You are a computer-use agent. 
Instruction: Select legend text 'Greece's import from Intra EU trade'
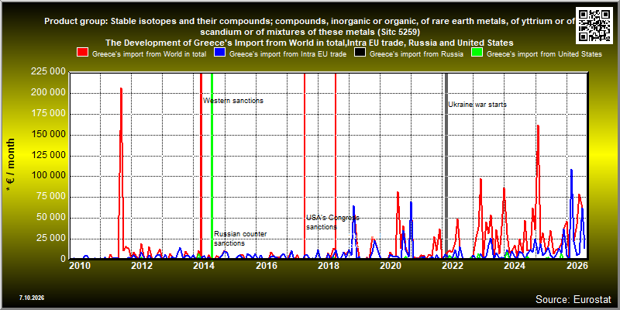[x=288, y=54]
